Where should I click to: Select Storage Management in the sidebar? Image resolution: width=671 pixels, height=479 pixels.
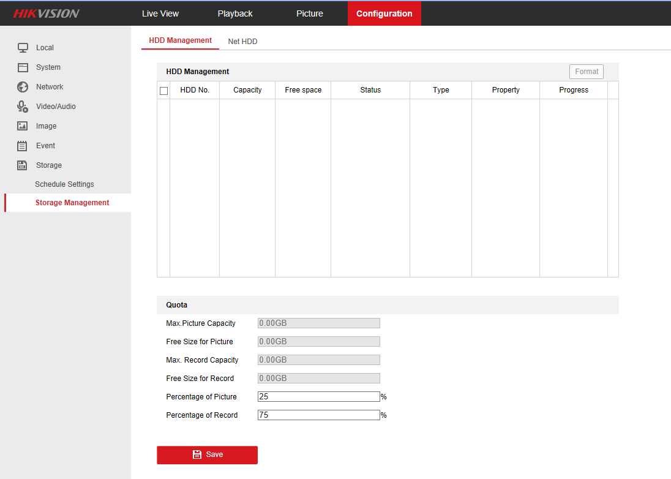click(72, 203)
